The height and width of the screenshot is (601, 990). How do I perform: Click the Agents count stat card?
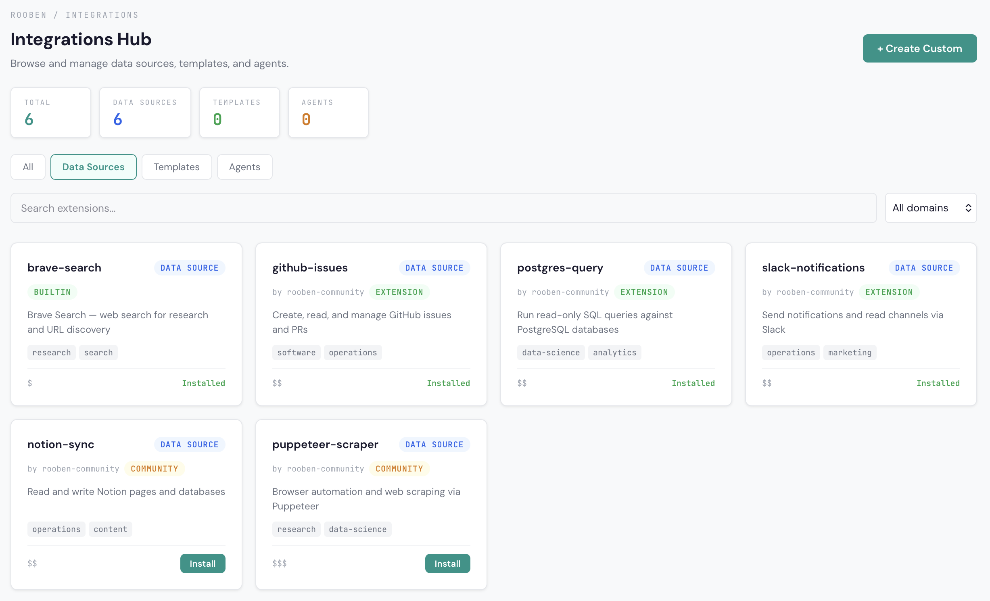(x=328, y=113)
